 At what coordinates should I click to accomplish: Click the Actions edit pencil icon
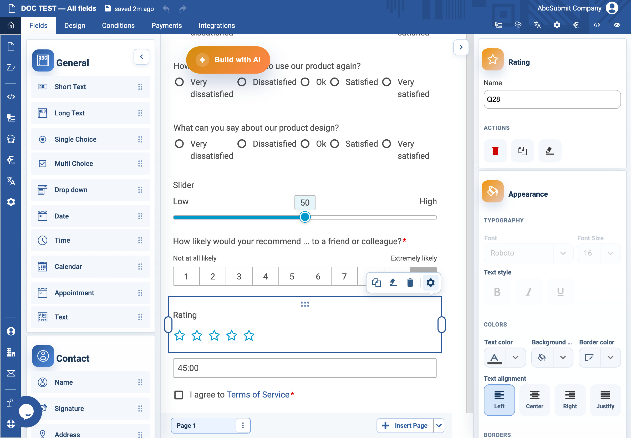(550, 151)
